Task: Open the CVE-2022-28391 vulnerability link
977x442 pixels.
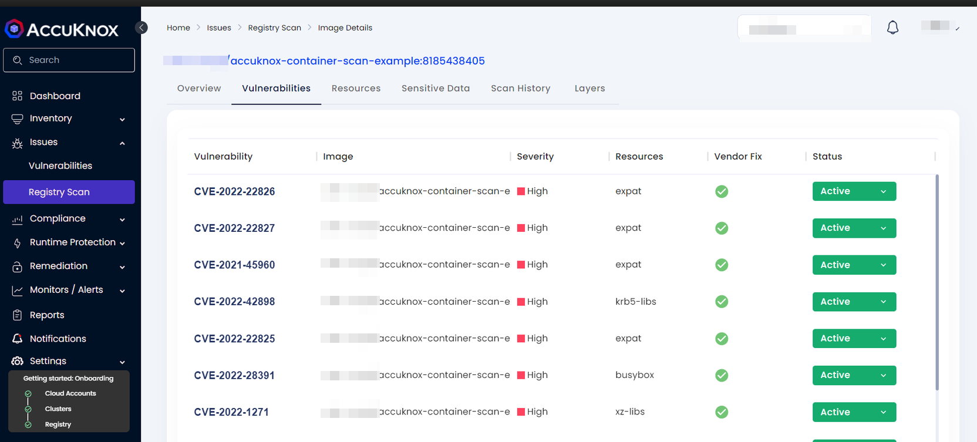Action: [x=234, y=376]
